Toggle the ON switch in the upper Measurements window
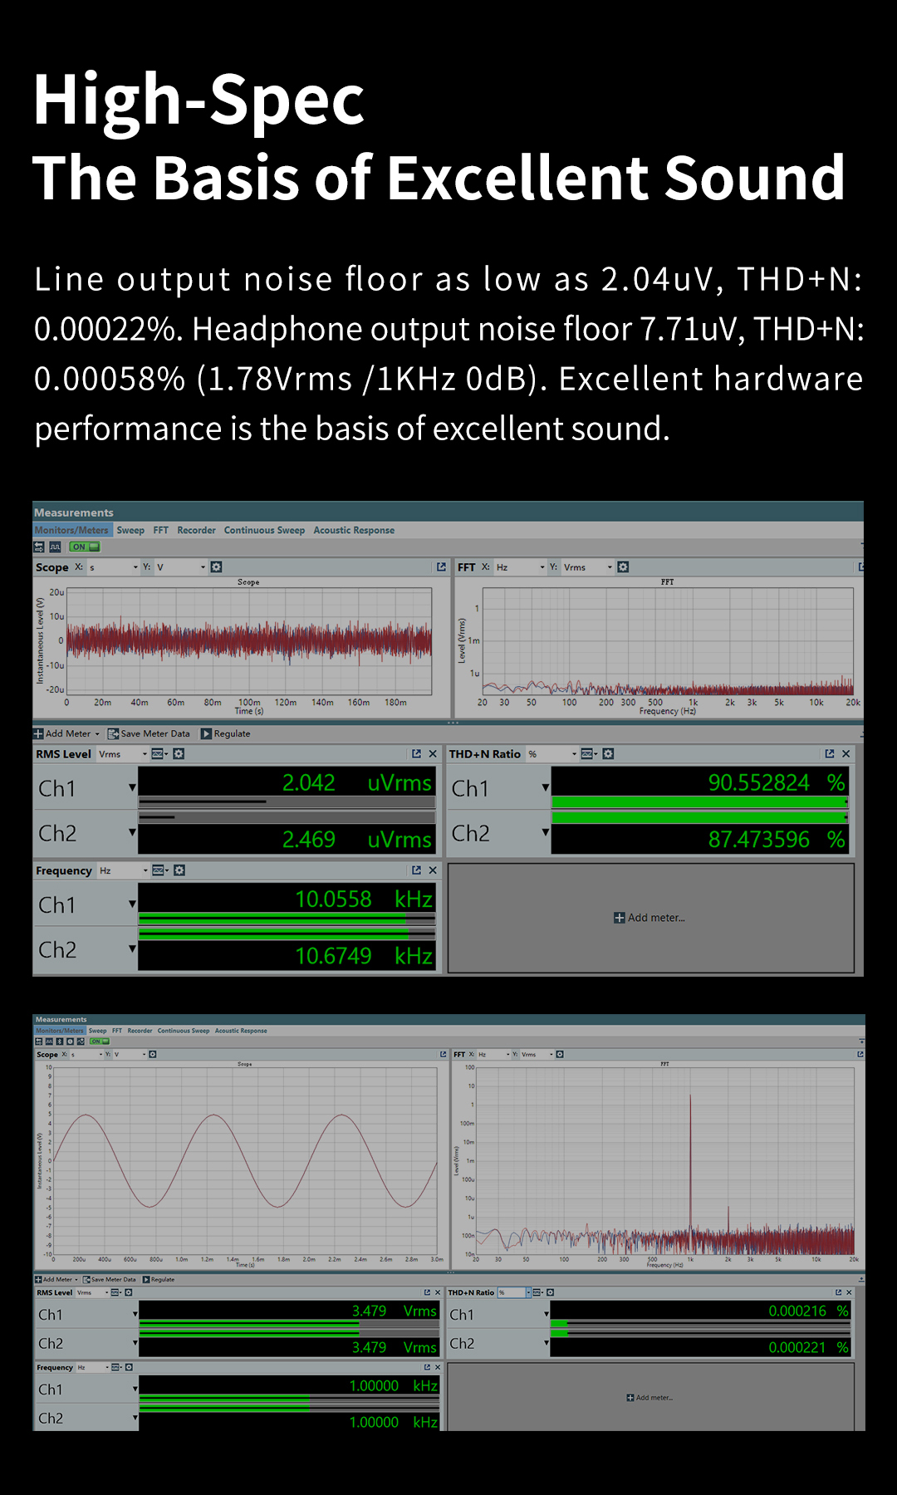897x1495 pixels. coord(85,547)
